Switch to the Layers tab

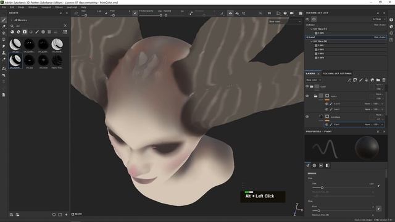[310, 73]
